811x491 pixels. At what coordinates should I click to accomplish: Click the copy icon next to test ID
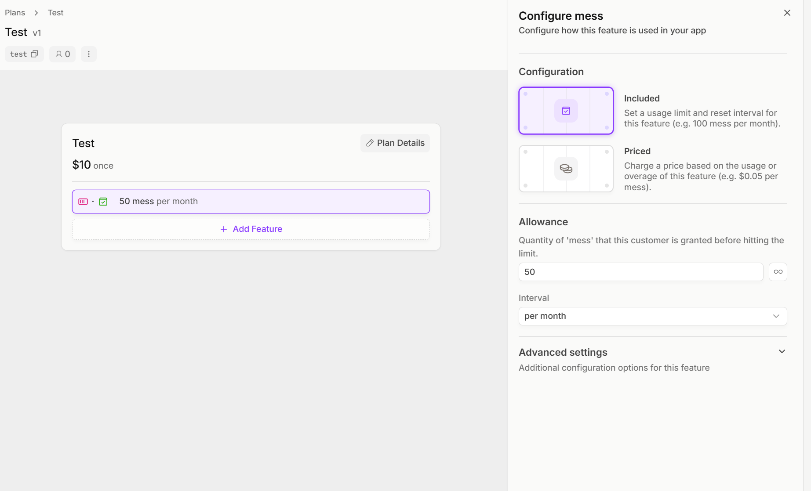35,54
